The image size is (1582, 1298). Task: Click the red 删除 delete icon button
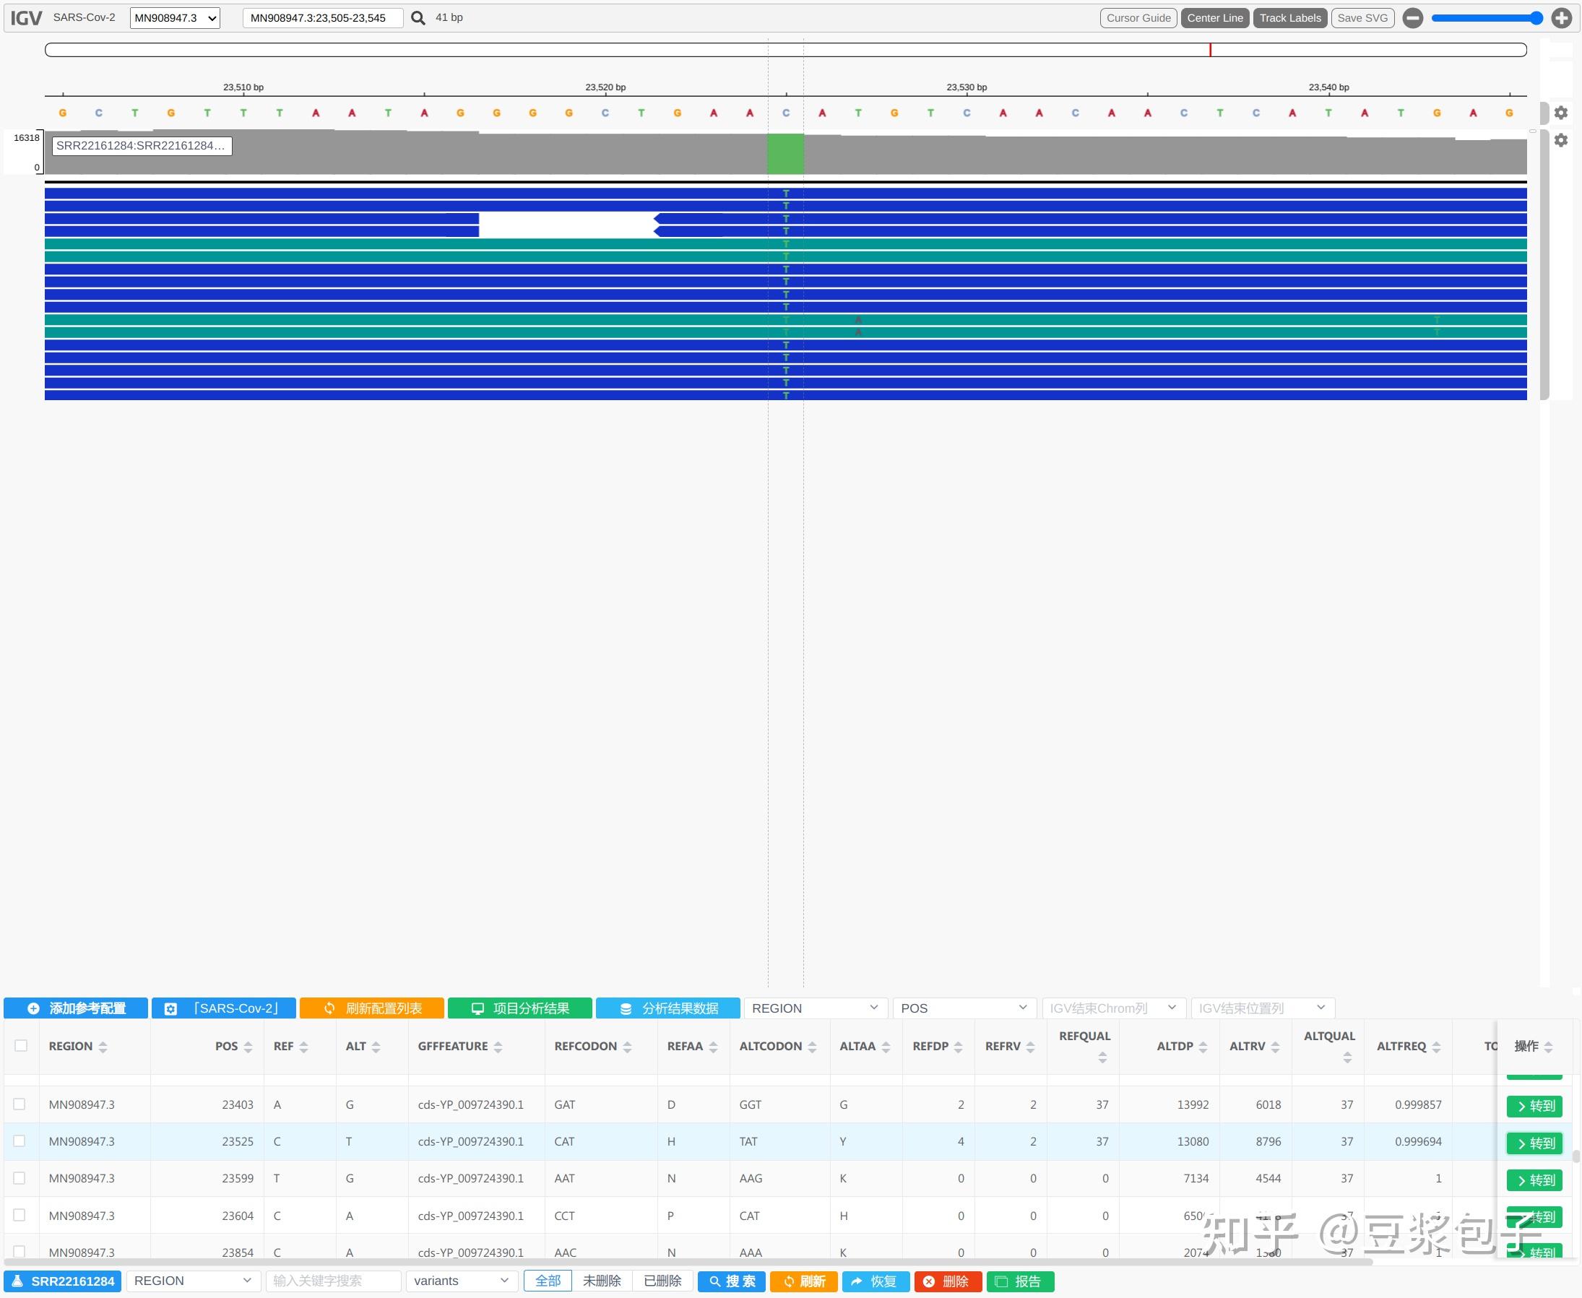tap(948, 1281)
